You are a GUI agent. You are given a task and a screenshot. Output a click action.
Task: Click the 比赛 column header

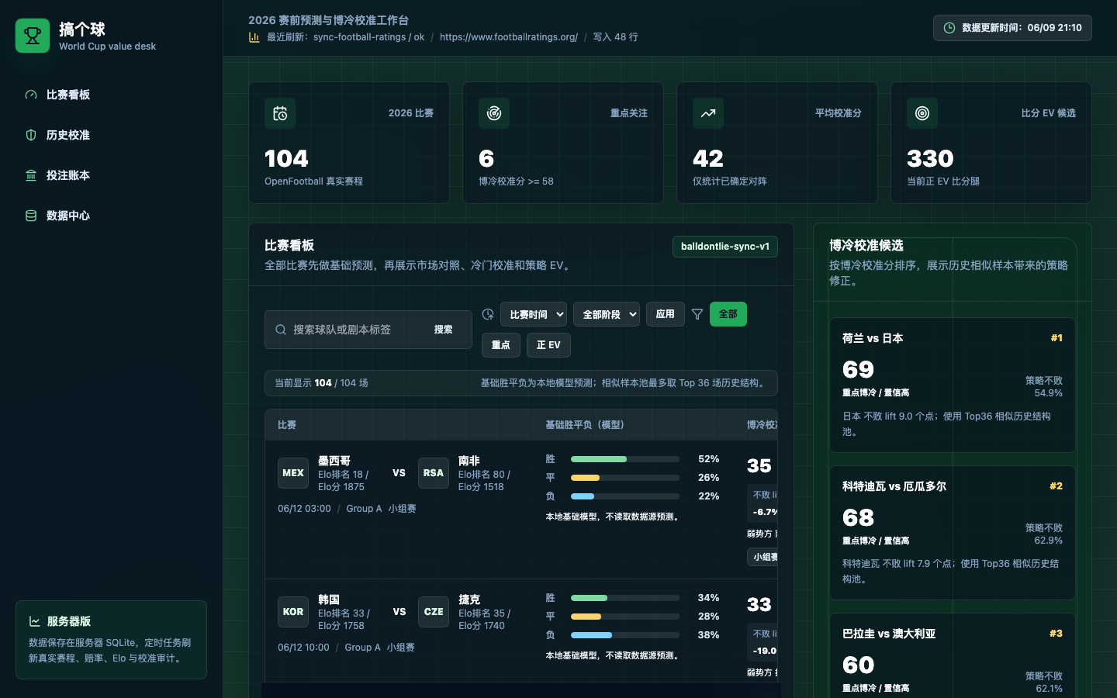287,425
